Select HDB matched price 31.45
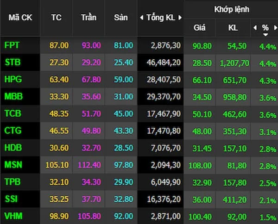 coord(202,149)
